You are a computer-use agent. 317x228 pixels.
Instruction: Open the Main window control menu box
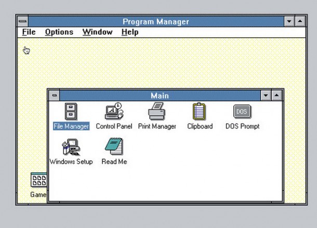click(x=55, y=95)
